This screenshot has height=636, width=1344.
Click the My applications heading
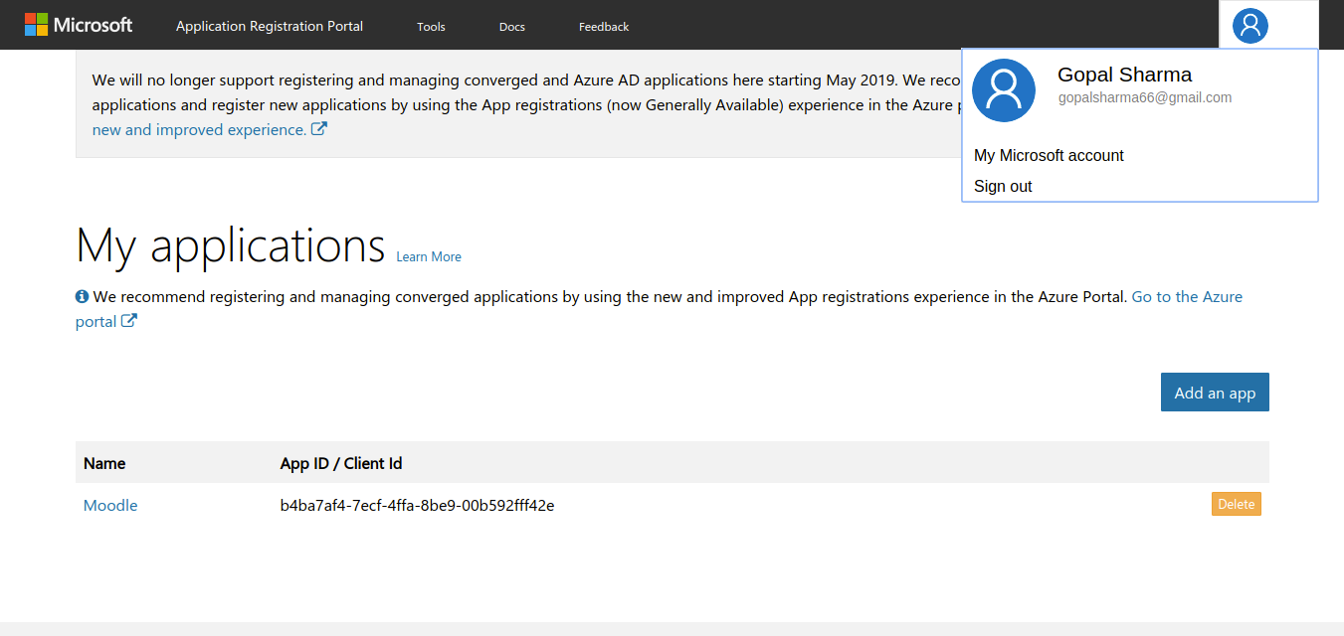point(231,244)
